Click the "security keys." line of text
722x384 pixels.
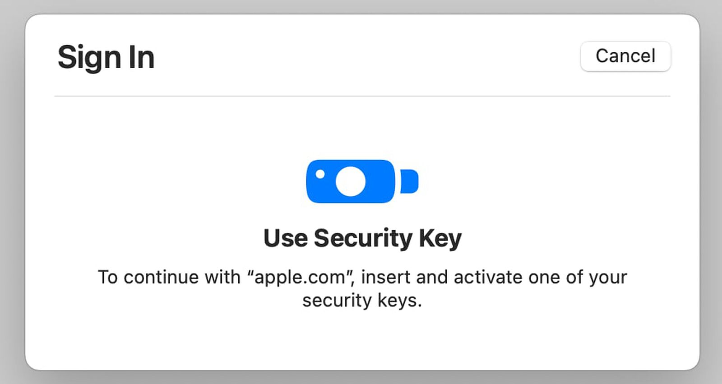pyautogui.click(x=362, y=300)
